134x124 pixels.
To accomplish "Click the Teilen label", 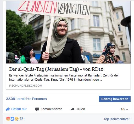I will click(81, 109).
